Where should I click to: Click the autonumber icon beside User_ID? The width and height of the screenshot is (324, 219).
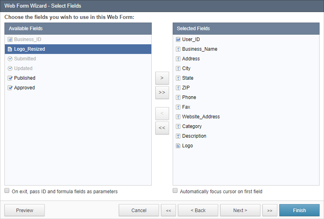point(178,39)
